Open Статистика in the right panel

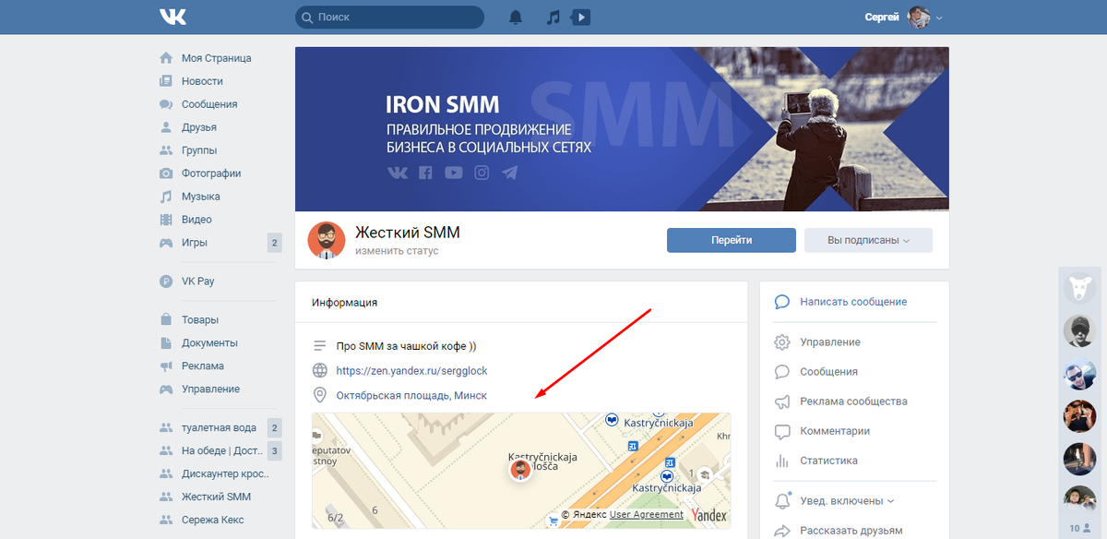point(828,461)
